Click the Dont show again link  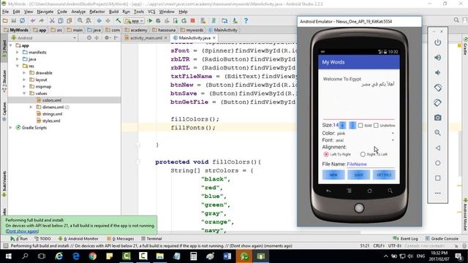(22, 231)
